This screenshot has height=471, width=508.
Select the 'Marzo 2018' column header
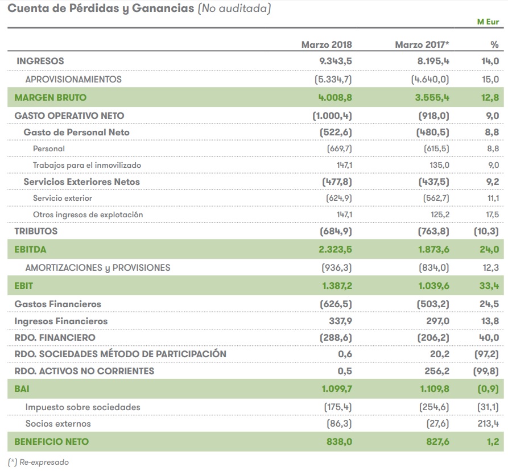point(326,44)
